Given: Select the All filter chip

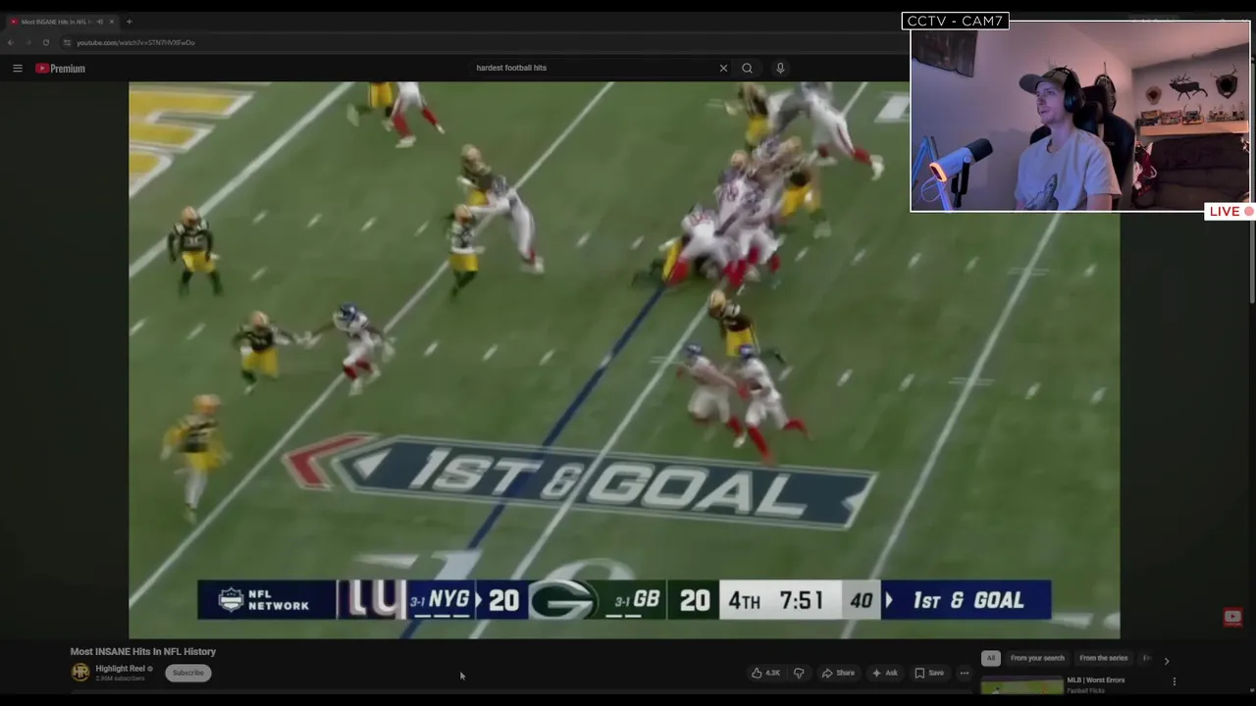Looking at the screenshot, I should click(x=991, y=658).
